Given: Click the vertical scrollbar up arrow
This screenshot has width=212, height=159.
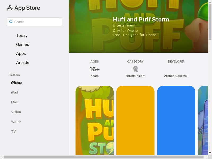Looking at the screenshot, I should [x=210, y=2].
